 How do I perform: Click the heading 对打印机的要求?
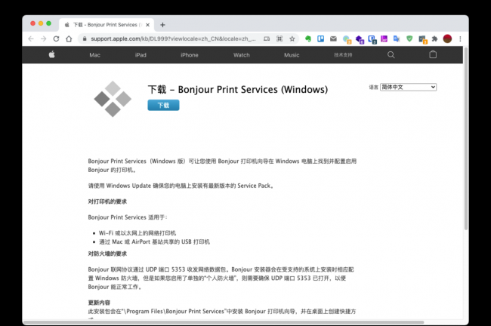(107, 201)
